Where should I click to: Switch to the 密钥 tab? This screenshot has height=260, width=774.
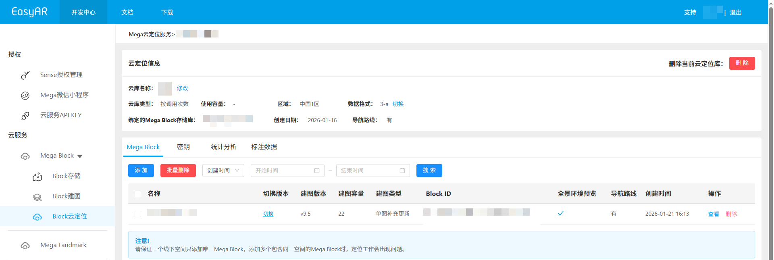(x=183, y=147)
